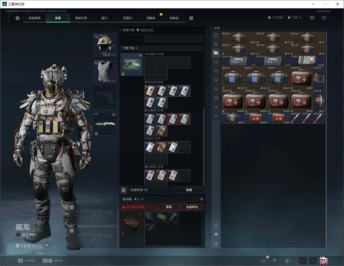Open the first warehouse category sidebar icon
The height and width of the screenshot is (266, 344).
pos(216,35)
